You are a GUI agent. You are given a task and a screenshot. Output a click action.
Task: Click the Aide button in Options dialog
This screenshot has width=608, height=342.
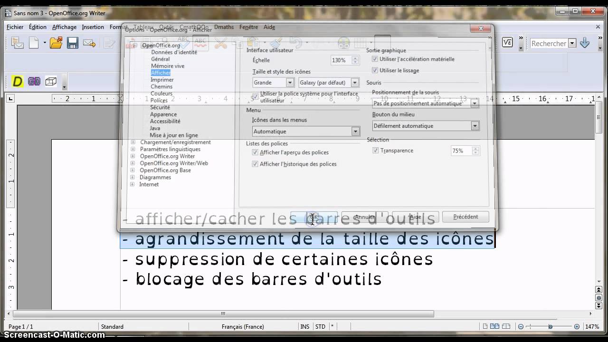tap(415, 217)
